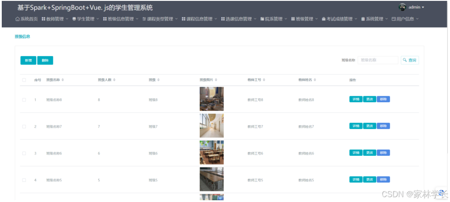The height and width of the screenshot is (202, 450).
Task: Click the icon before 课程类型管理
Action: click(x=145, y=19)
